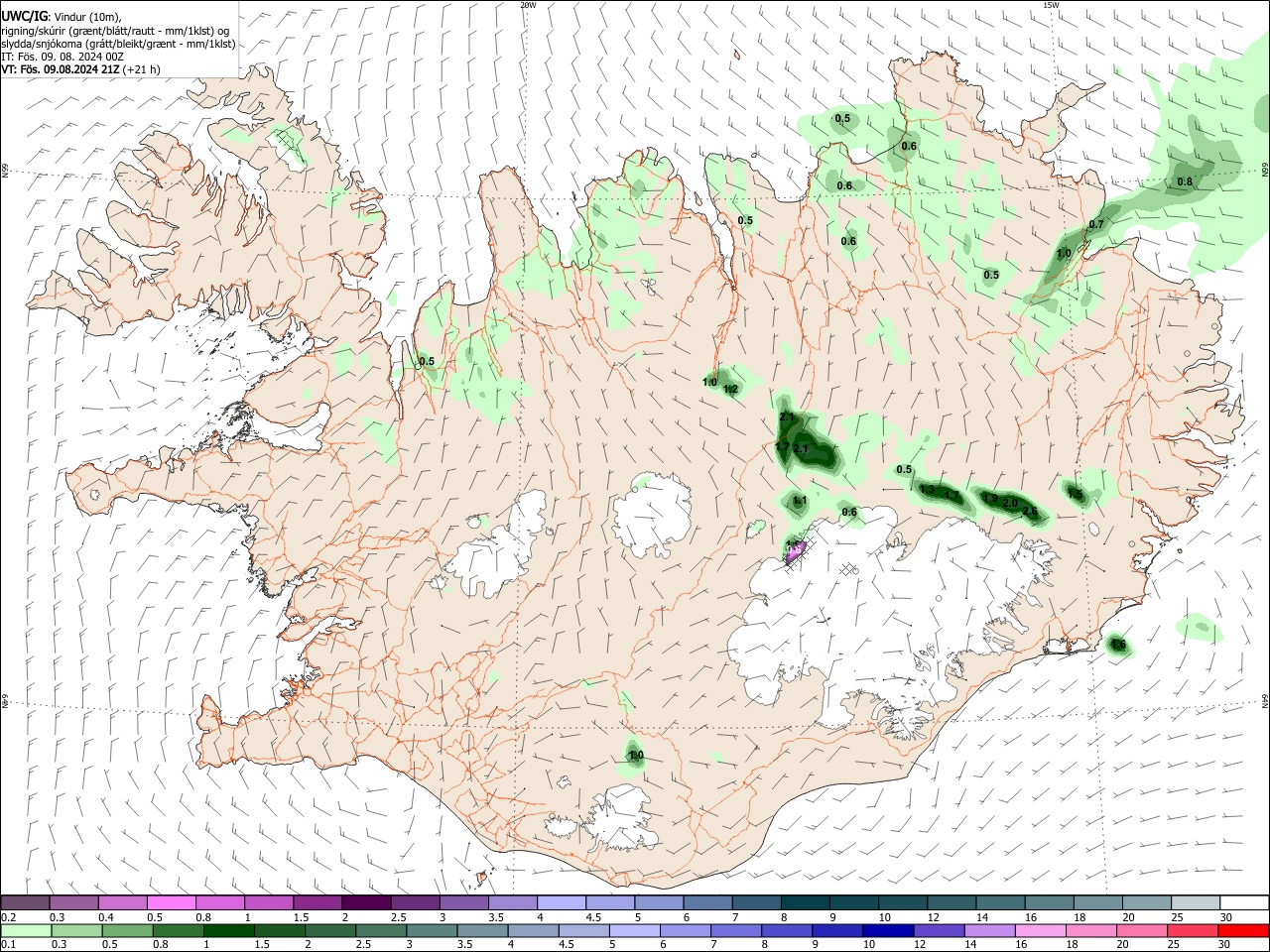The image size is (1270, 952).
Task: Click the 1.2 precipitation value on the map
Action: [x=731, y=390]
